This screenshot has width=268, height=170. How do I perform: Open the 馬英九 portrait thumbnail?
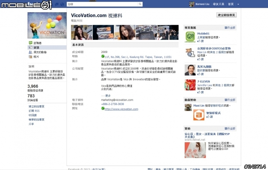(190, 70)
